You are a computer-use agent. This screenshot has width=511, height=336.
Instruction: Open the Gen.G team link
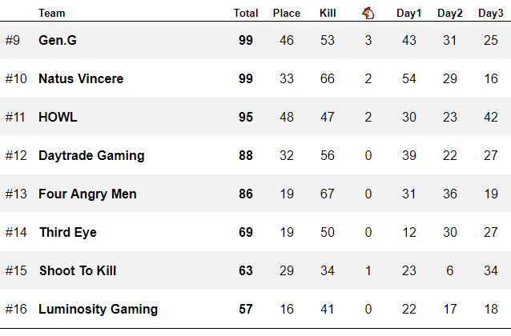coord(58,40)
